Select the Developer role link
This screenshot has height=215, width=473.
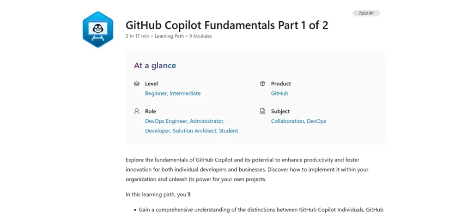(x=158, y=131)
